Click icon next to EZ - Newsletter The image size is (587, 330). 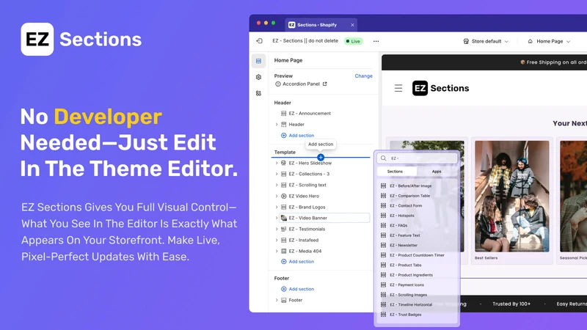383,245
